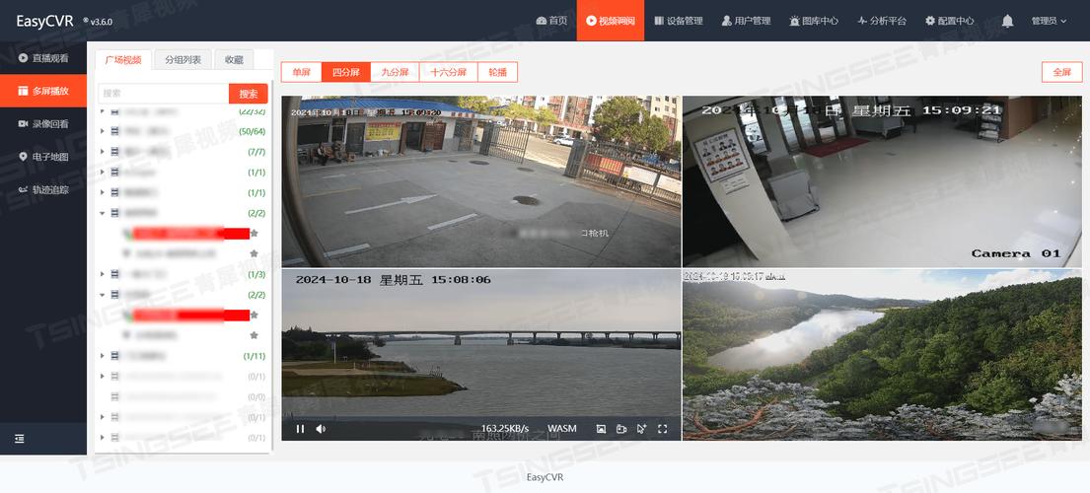Select the Camera 01 lobby panel
Viewport: 1090px width, 493px height.
tap(882, 181)
